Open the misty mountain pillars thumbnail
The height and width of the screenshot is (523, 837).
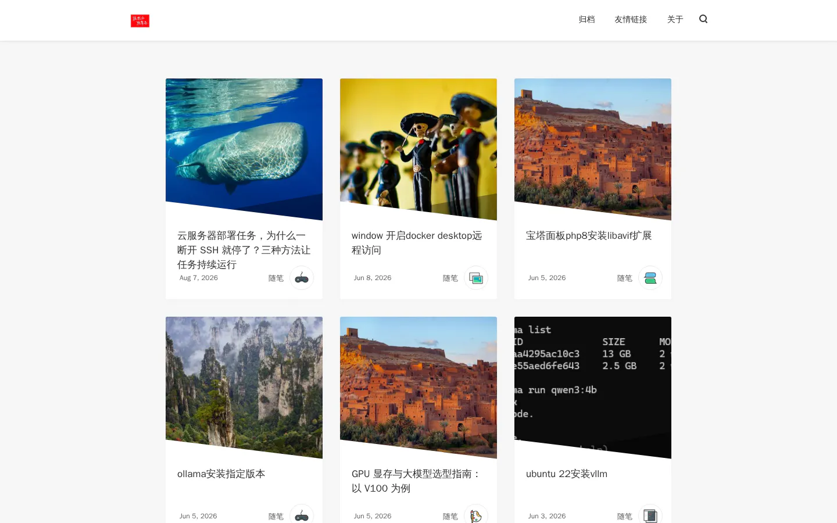[244, 388]
